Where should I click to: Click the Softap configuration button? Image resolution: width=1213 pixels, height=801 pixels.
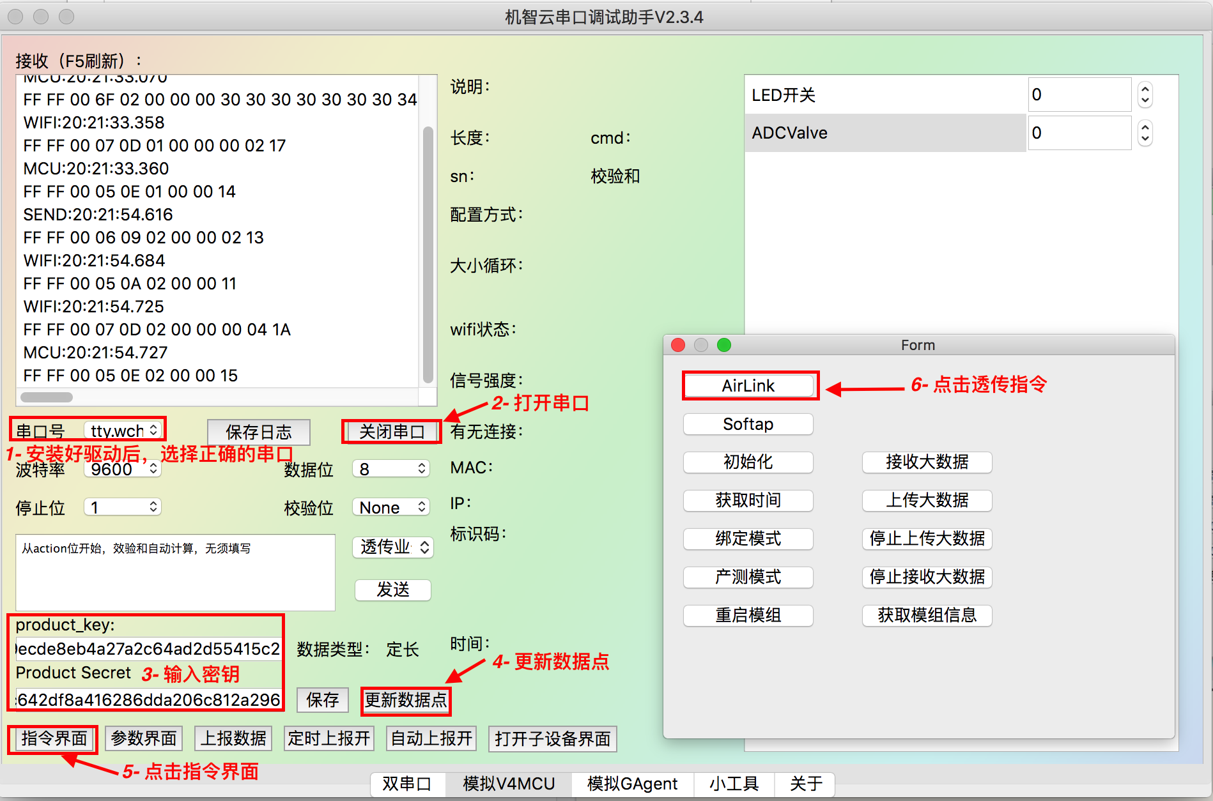(747, 423)
